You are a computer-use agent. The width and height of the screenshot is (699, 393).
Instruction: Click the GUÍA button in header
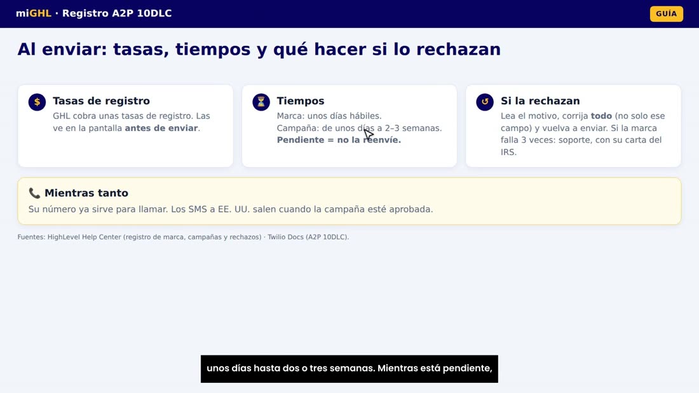coord(666,13)
